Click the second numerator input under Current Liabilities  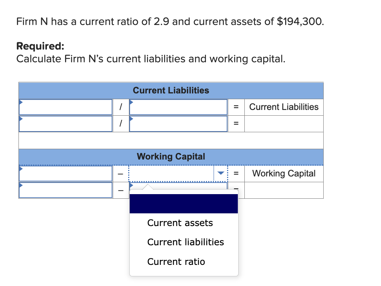(65, 123)
